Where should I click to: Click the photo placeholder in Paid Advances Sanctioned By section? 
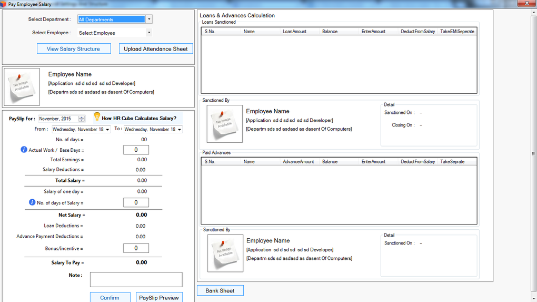[225, 253]
